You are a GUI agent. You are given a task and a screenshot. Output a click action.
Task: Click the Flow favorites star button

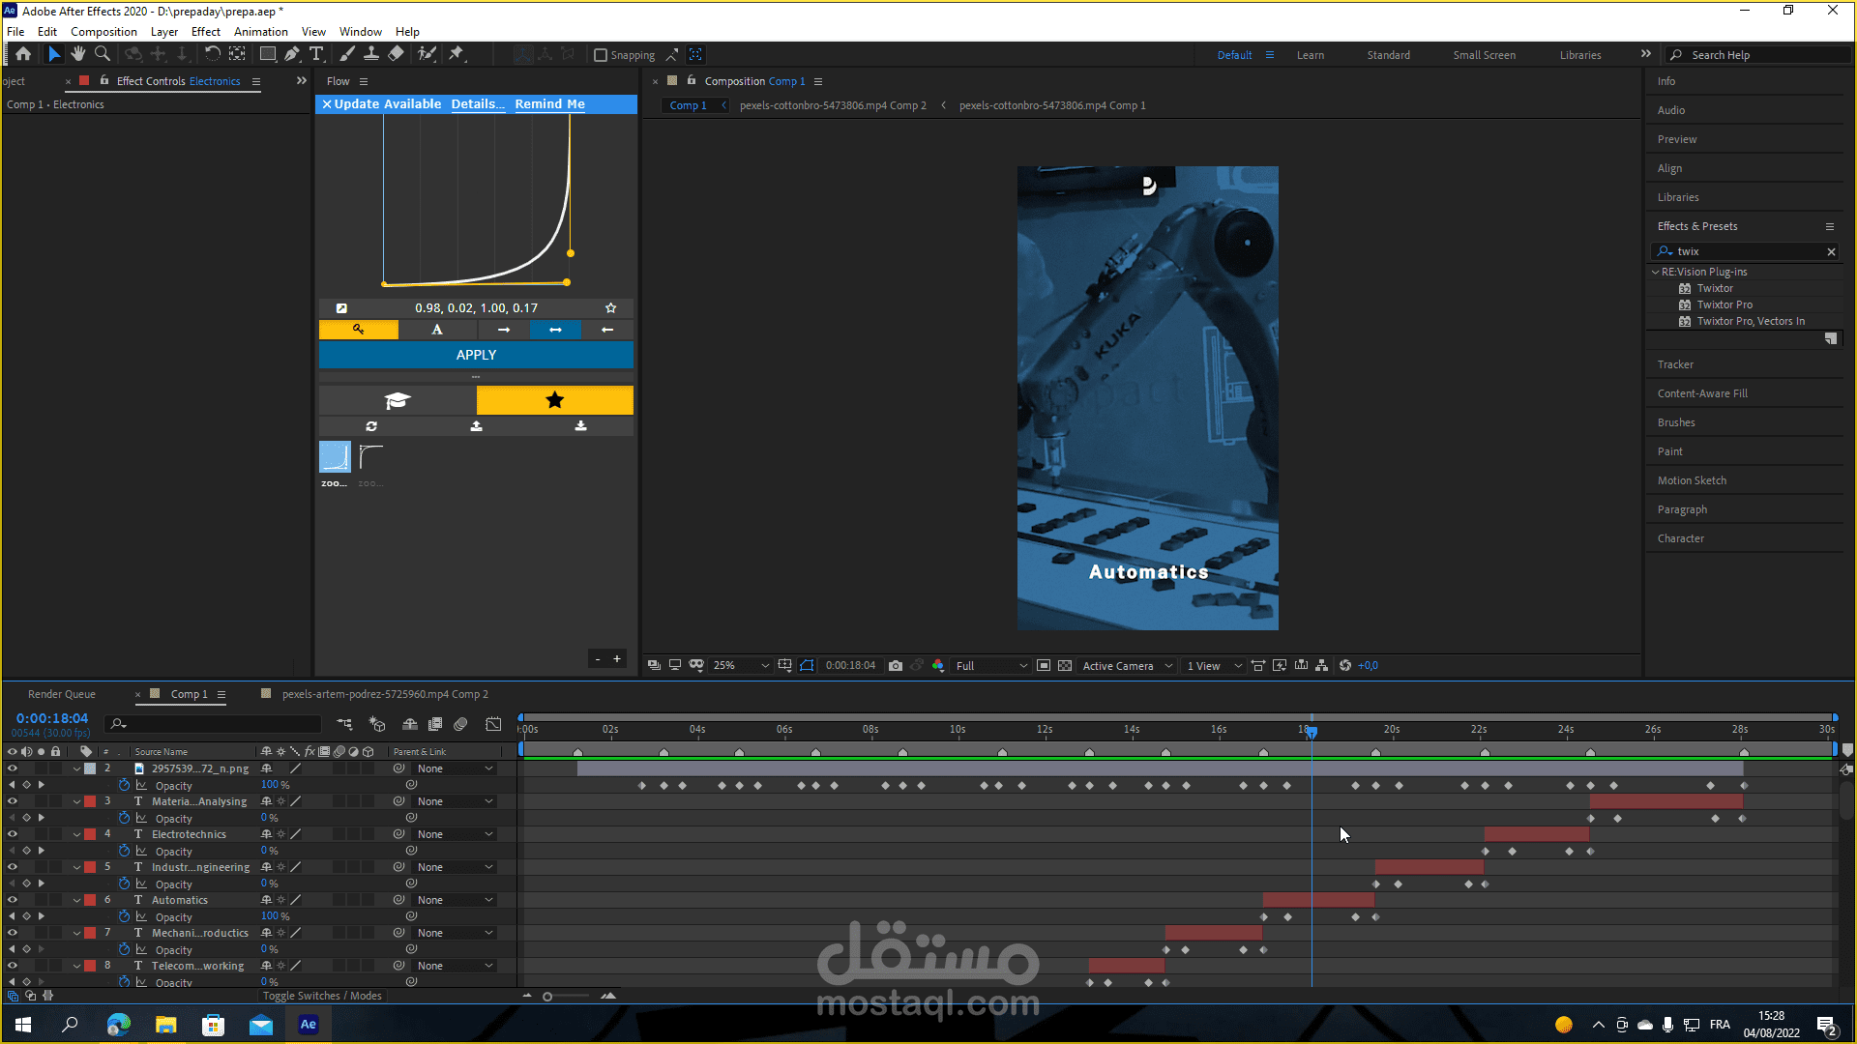554,400
